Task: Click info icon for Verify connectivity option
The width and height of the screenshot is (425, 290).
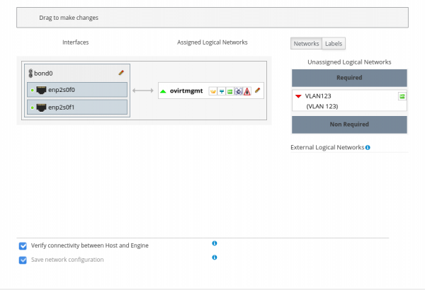Action: [215, 243]
